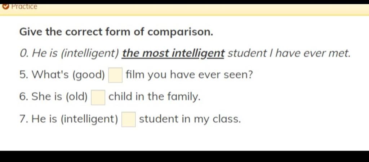Click 'child in the family.' text
Image resolution: width=369 pixels, height=162 pixels.
click(x=155, y=97)
